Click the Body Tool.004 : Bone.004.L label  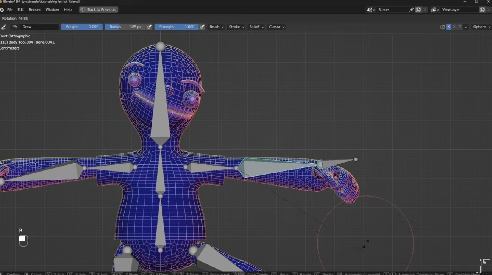[x=32, y=42]
